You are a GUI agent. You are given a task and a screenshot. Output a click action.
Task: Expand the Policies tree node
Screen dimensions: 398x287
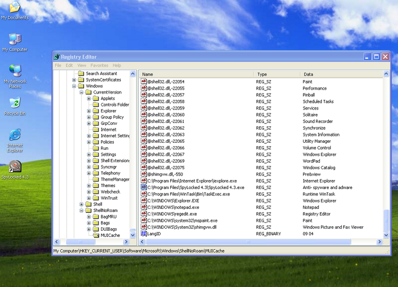[89, 142]
